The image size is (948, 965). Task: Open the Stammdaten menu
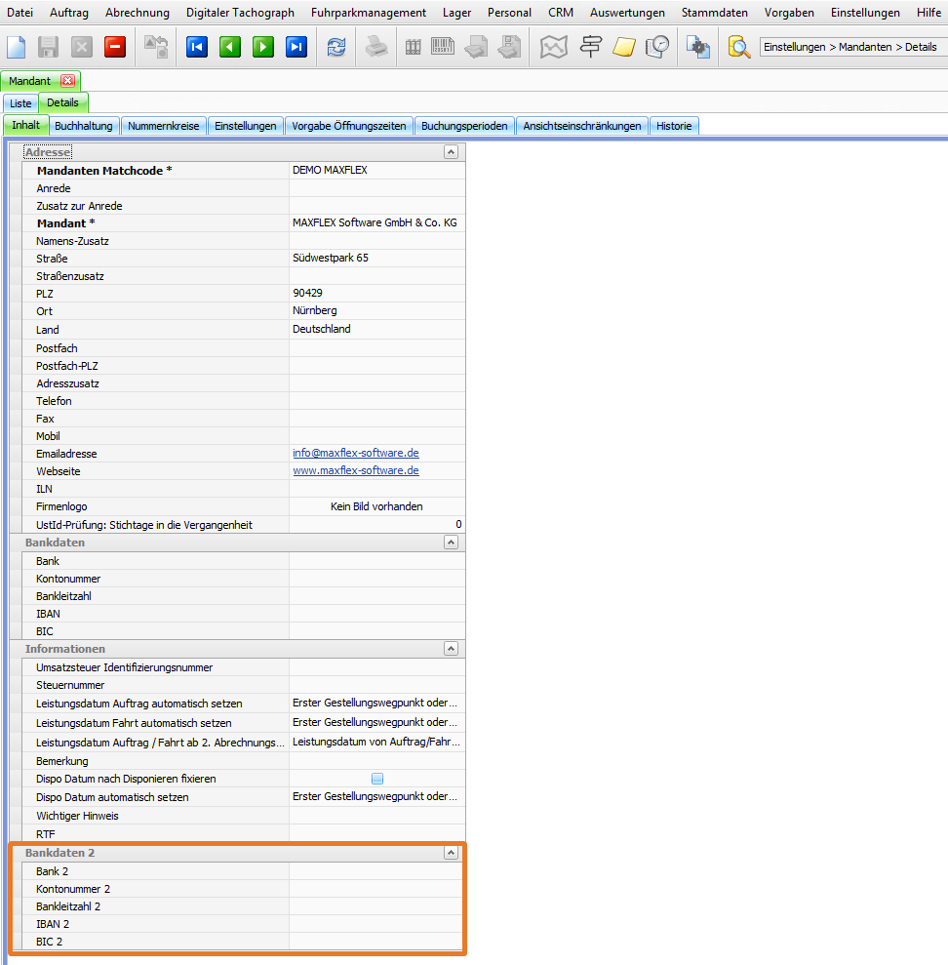715,13
